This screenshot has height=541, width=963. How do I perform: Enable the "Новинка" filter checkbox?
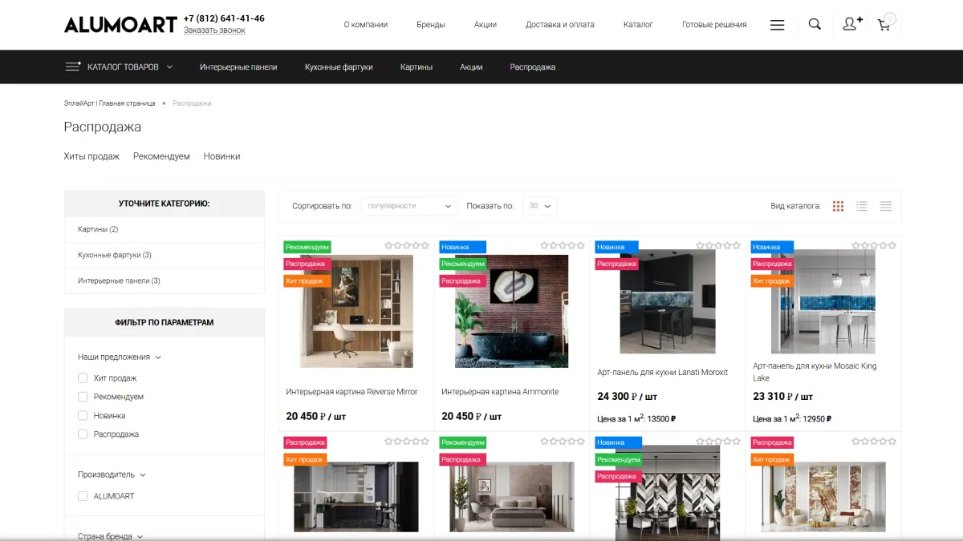[x=83, y=416]
